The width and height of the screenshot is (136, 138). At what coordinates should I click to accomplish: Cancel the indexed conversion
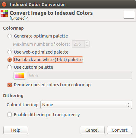[x=92, y=130]
